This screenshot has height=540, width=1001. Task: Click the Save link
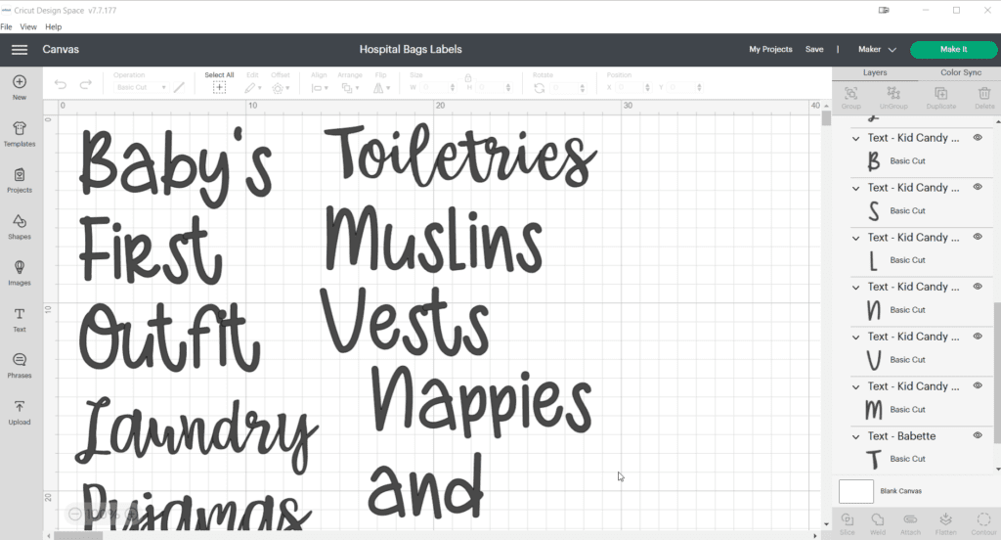814,49
